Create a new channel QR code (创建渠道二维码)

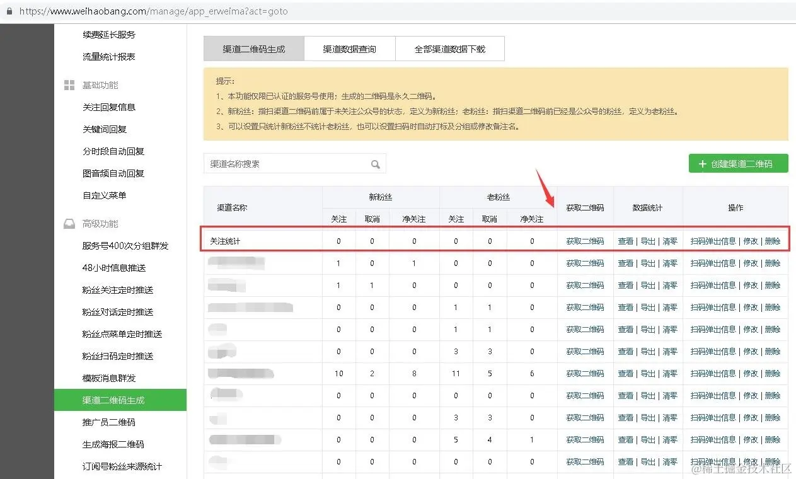[738, 164]
